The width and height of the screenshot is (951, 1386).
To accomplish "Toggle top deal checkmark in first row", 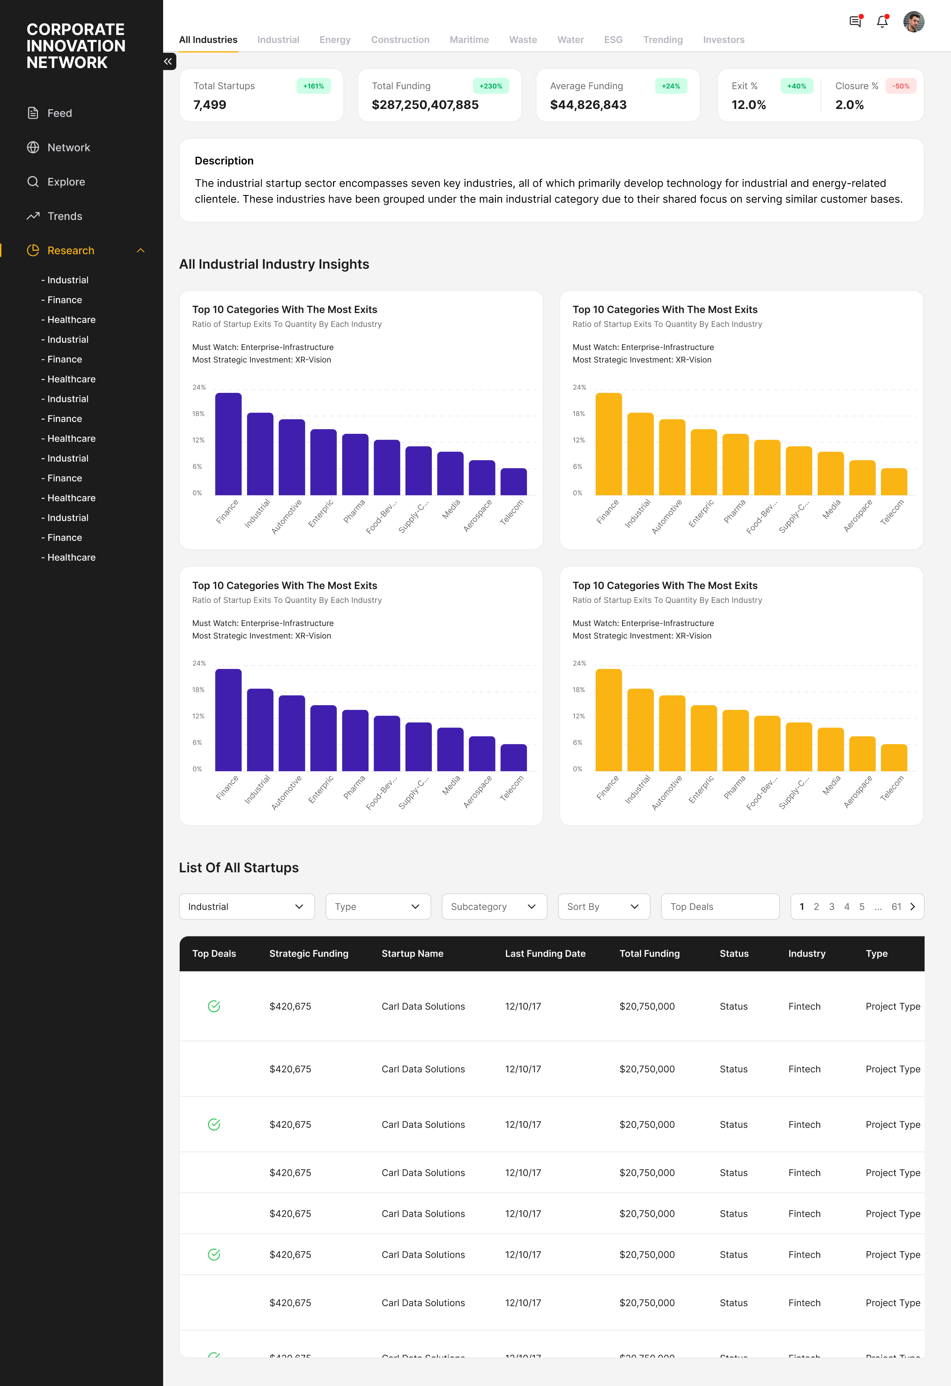I will click(214, 1006).
